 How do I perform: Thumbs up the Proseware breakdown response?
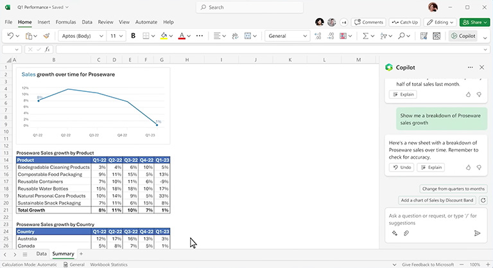point(468,167)
